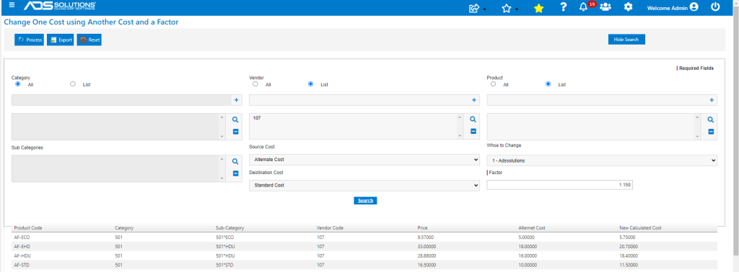Select the Vendor All radio button
Viewport: 739px width, 272px height.
(x=255, y=84)
